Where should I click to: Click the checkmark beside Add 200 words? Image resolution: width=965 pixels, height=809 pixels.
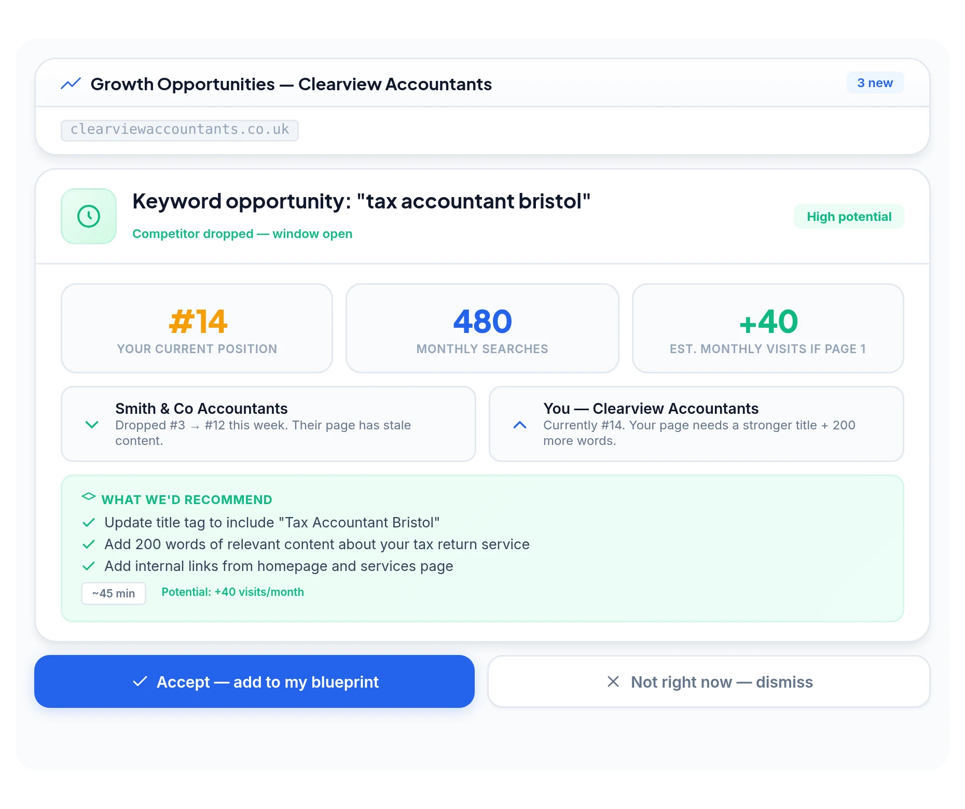[89, 544]
